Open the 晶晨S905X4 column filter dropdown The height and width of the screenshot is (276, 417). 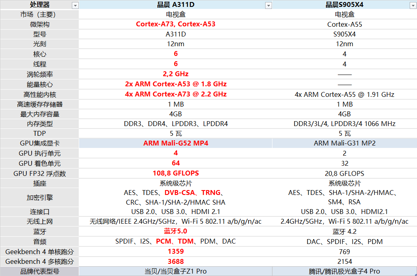click(413, 6)
